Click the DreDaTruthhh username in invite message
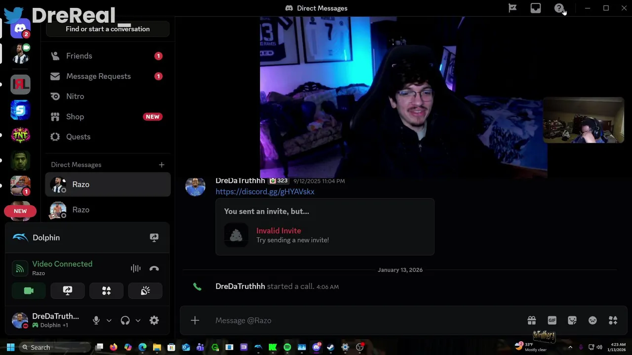The height and width of the screenshot is (355, 632). pyautogui.click(x=240, y=181)
